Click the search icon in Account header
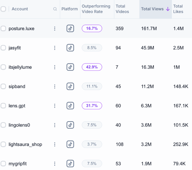 coord(55,9)
